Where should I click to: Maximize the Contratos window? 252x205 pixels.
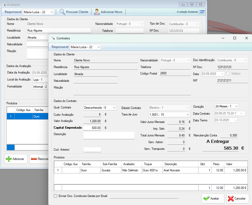coord(235,38)
